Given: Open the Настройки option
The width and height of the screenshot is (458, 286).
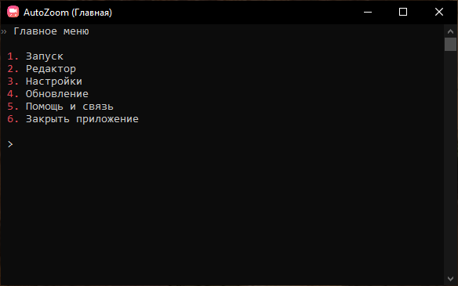Looking at the screenshot, I should tap(54, 81).
